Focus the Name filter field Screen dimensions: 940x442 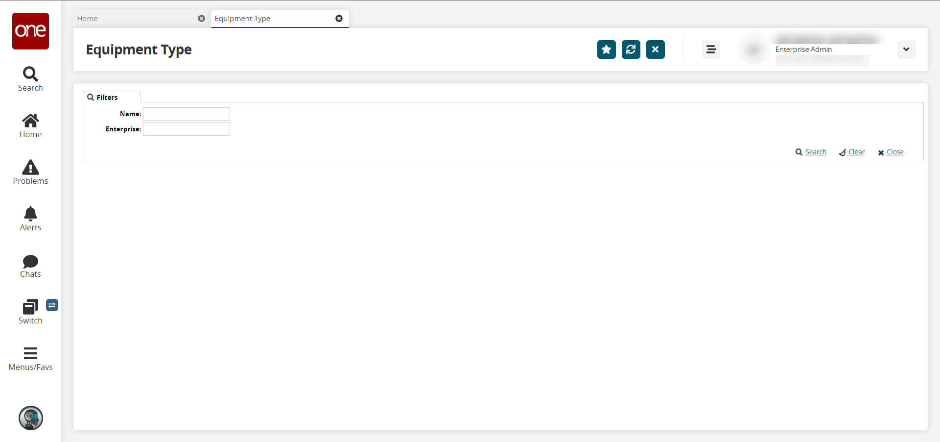point(187,114)
